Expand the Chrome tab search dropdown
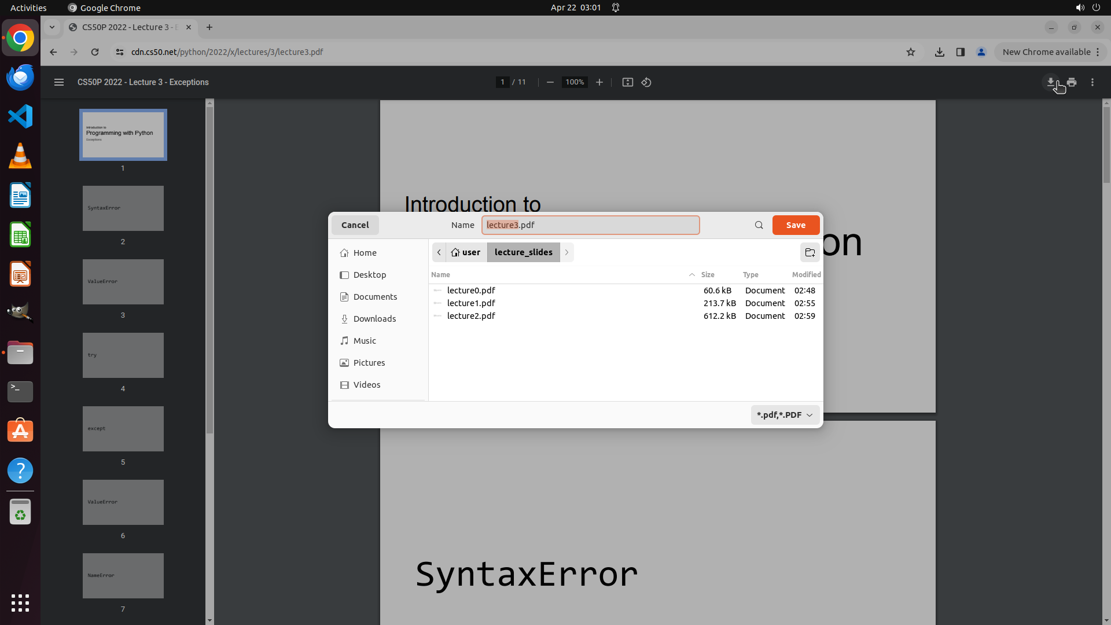This screenshot has width=1111, height=625. click(52, 27)
